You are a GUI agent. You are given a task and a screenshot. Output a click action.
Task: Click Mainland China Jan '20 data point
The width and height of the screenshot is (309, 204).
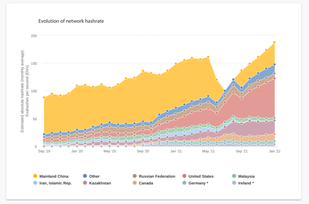click(77, 86)
